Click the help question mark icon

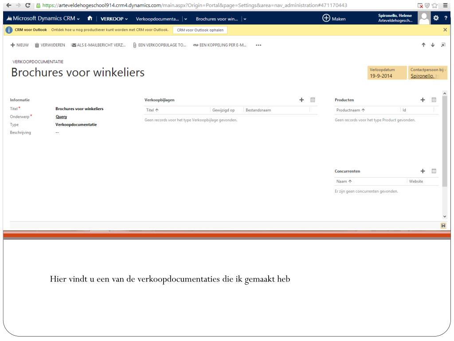pyautogui.click(x=446, y=19)
